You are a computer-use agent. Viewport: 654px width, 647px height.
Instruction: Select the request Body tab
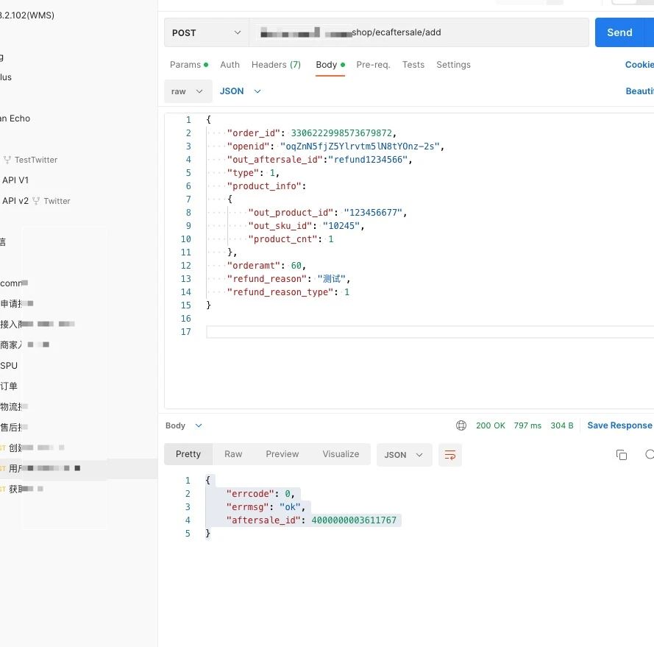tap(330, 65)
